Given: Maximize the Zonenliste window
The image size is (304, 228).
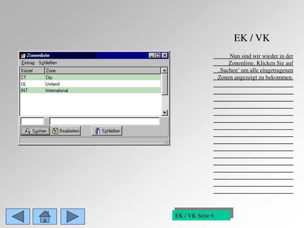Looking at the screenshot, I should coord(158,56).
